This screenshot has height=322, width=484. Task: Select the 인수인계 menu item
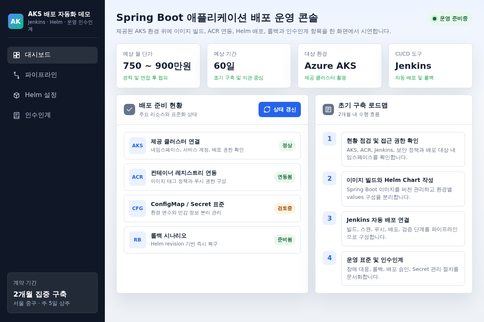tap(52, 116)
